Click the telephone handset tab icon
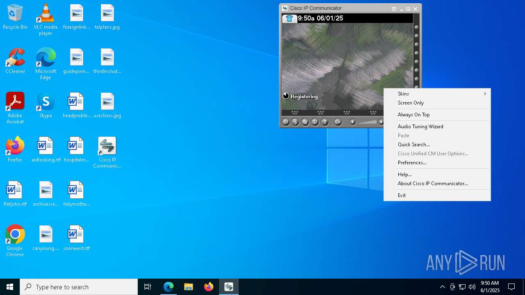Screen dimensions: 525x295 point(290,18)
